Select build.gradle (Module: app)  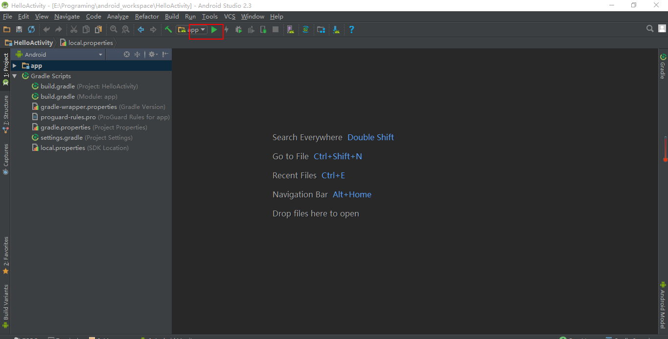[75, 96]
